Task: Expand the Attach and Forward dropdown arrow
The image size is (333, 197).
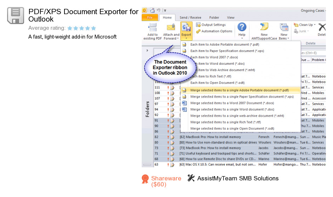Action: click(x=178, y=39)
